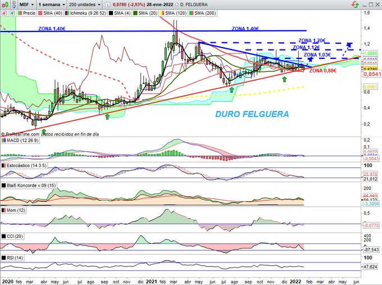The width and height of the screenshot is (382, 285).
Task: Open the candlestick chart style icon
Action: [5, 4]
